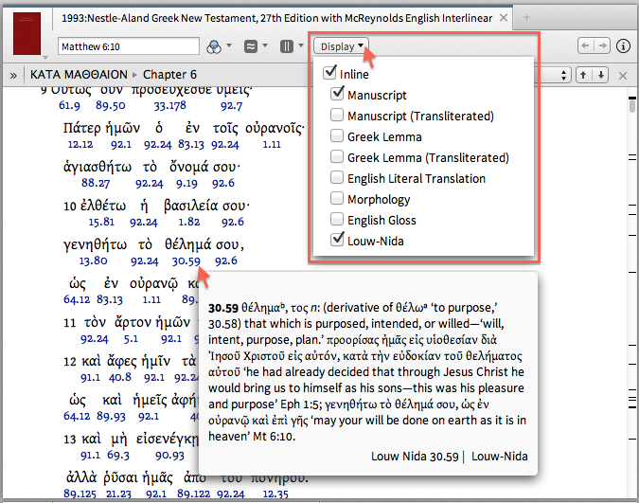639x503 pixels.
Task: Open the resource information icon
Action: (x=623, y=45)
